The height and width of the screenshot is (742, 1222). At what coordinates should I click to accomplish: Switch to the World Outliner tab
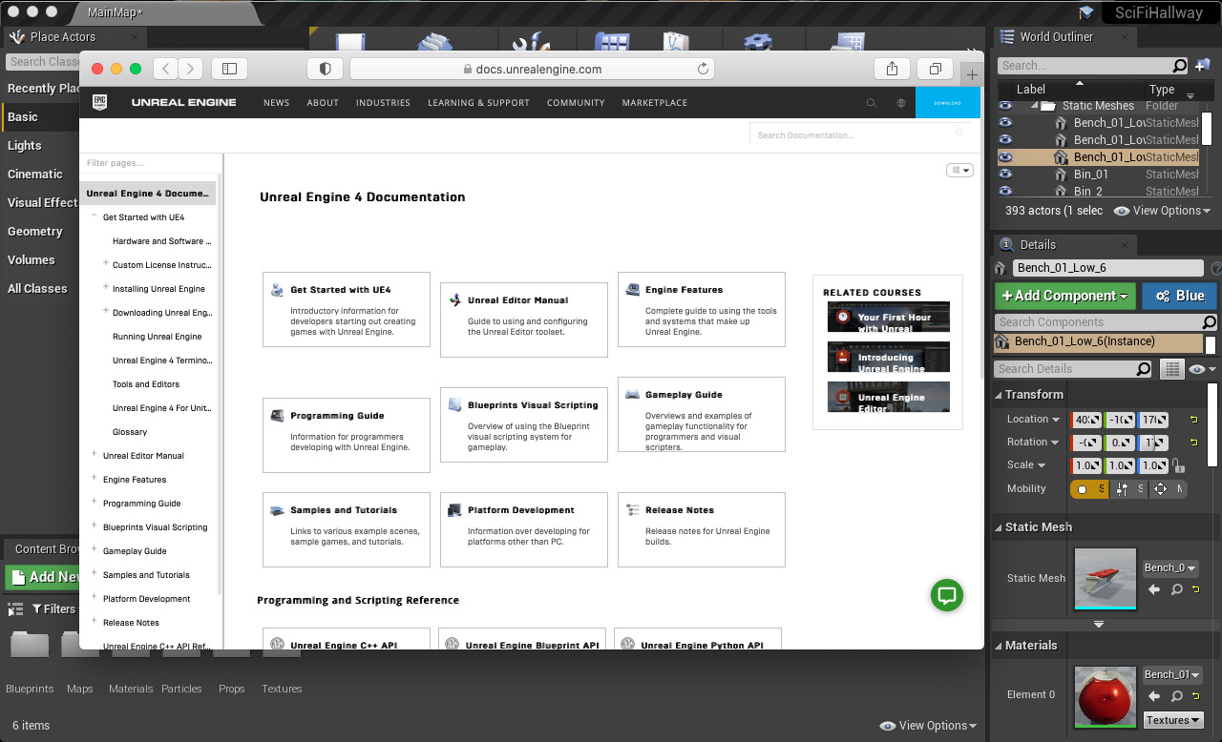[x=1056, y=37]
